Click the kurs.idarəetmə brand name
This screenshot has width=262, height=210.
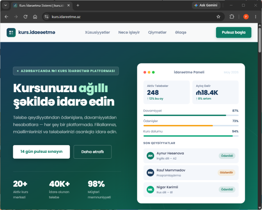(37, 32)
